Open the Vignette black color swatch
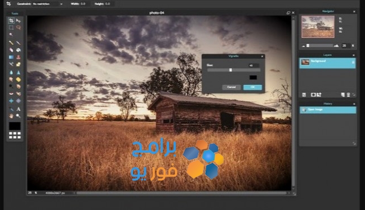Screen dimensions: 365x210 pos(253,77)
